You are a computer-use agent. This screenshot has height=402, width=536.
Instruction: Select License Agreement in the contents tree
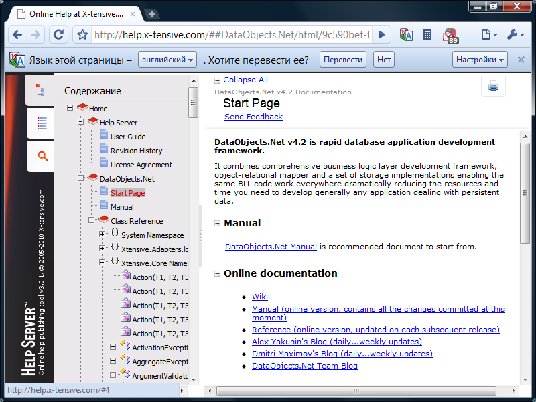[141, 165]
